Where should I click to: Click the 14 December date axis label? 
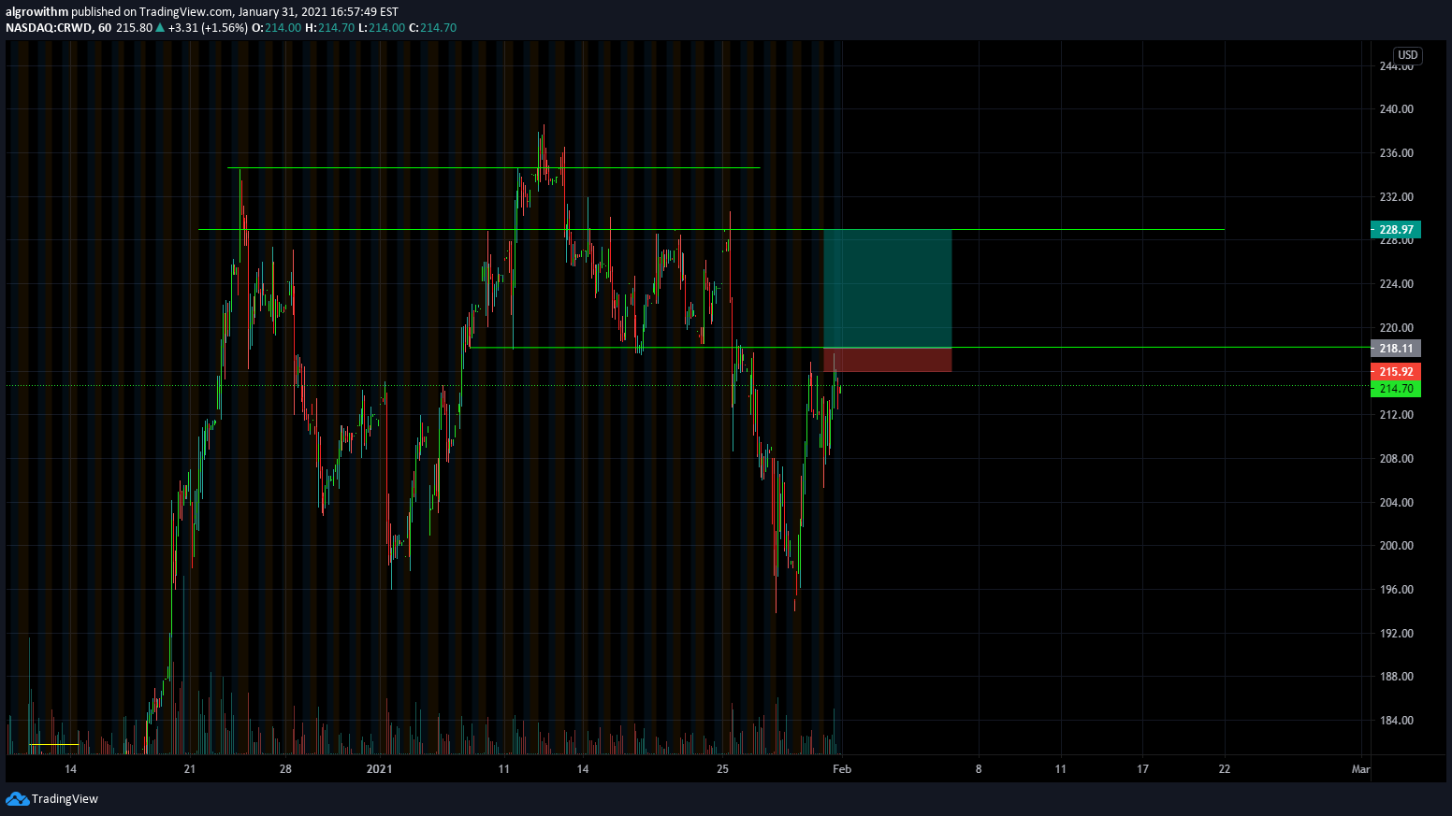pos(70,769)
